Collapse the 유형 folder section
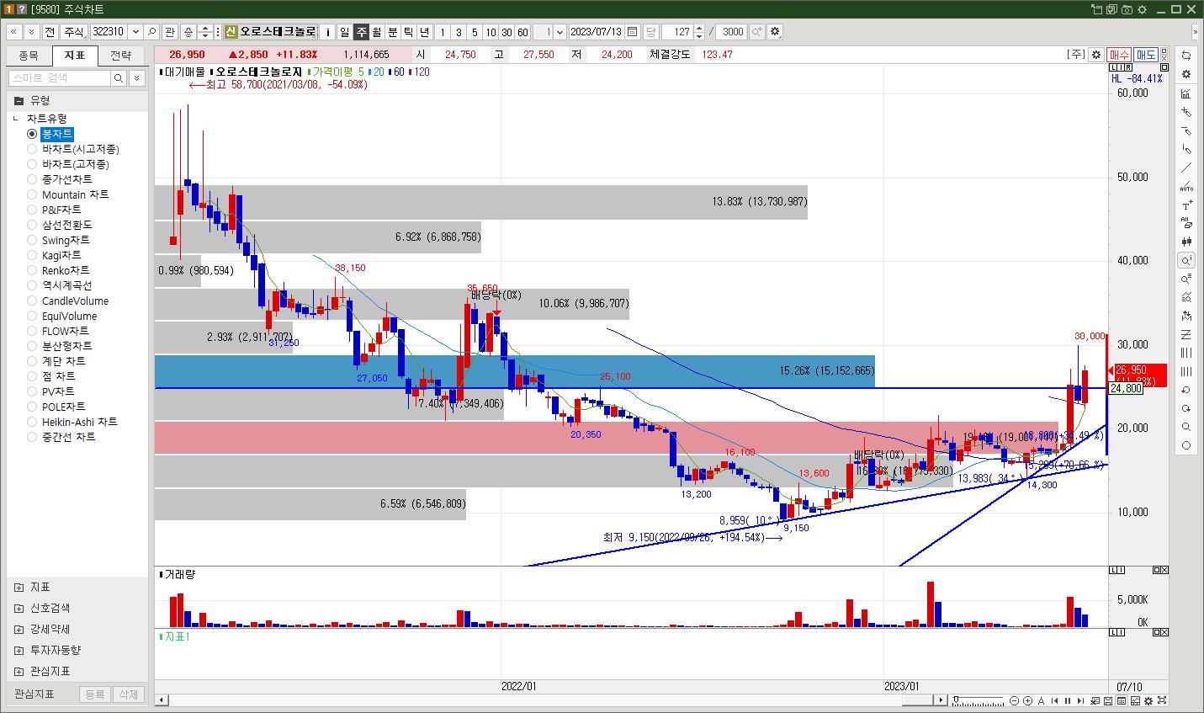 19,100
